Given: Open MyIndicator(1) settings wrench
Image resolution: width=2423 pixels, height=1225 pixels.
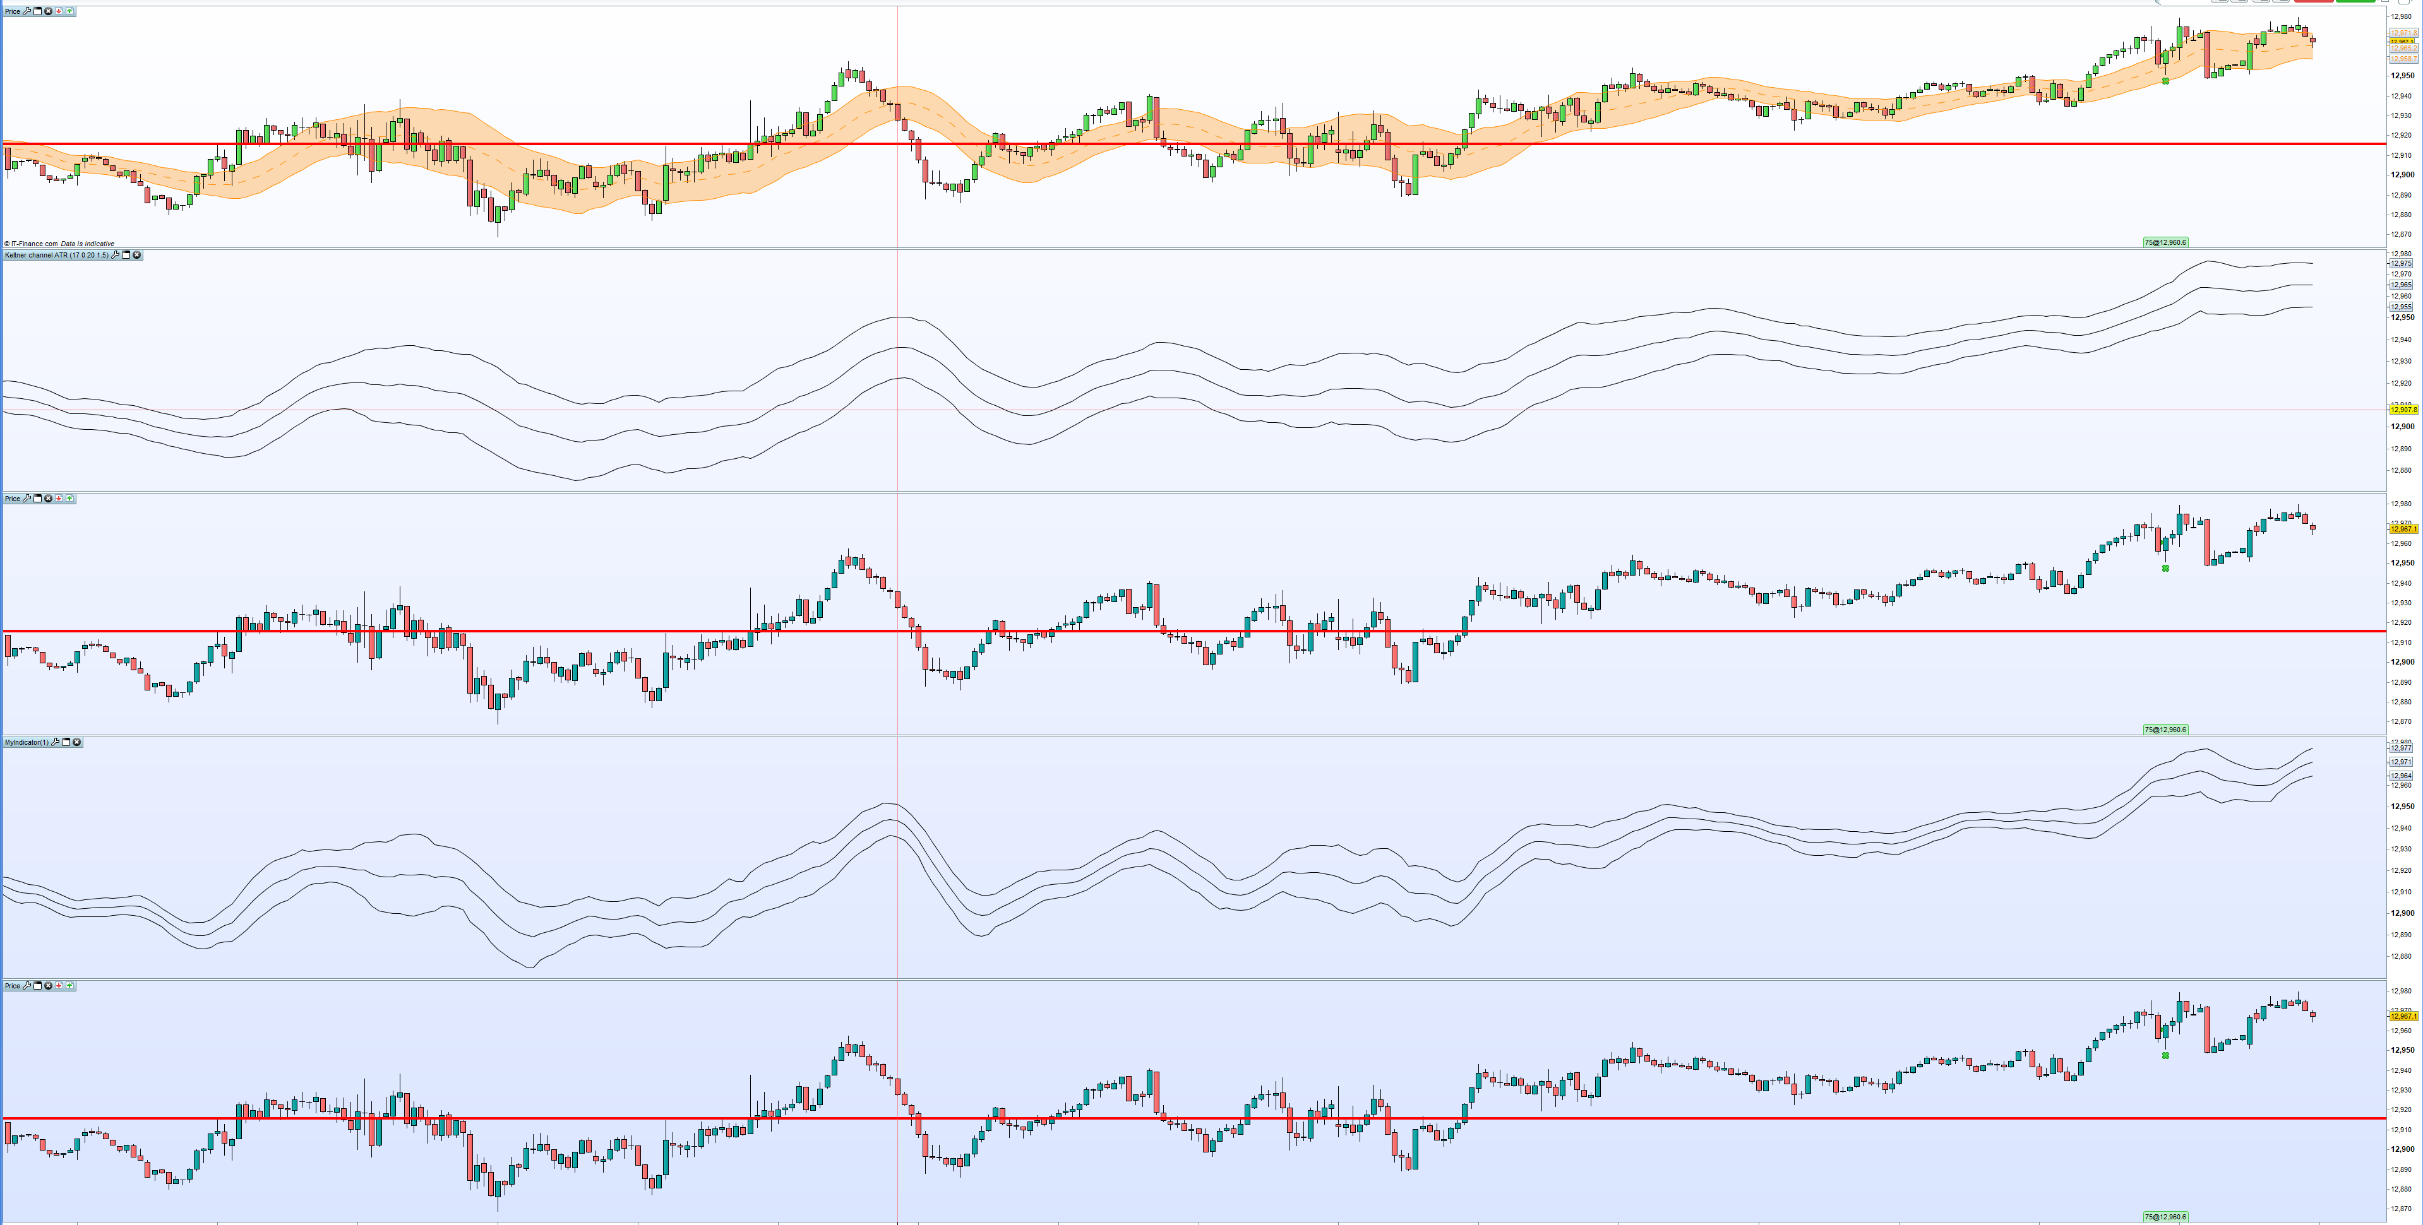Looking at the screenshot, I should (56, 743).
